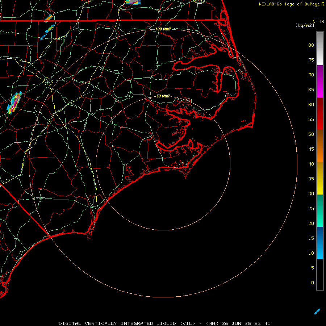Select the 5 value on the color scale
Screen dimensions: 326x326
313,268
